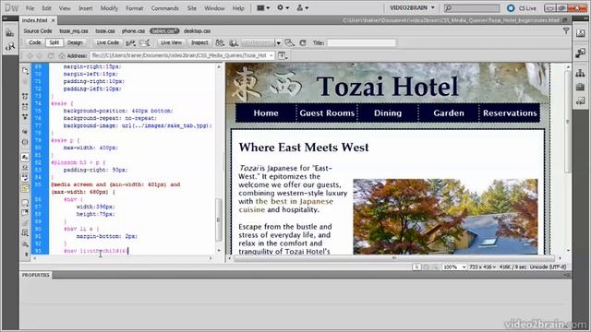The width and height of the screenshot is (591, 332).
Task: Click the related files filter icon
Action: (x=566, y=30)
